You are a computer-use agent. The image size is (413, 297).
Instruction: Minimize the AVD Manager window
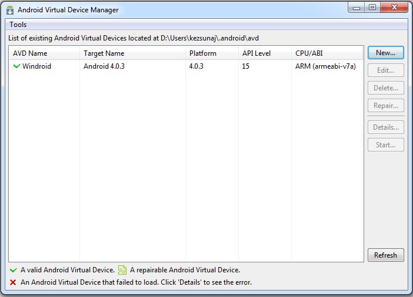click(x=357, y=8)
